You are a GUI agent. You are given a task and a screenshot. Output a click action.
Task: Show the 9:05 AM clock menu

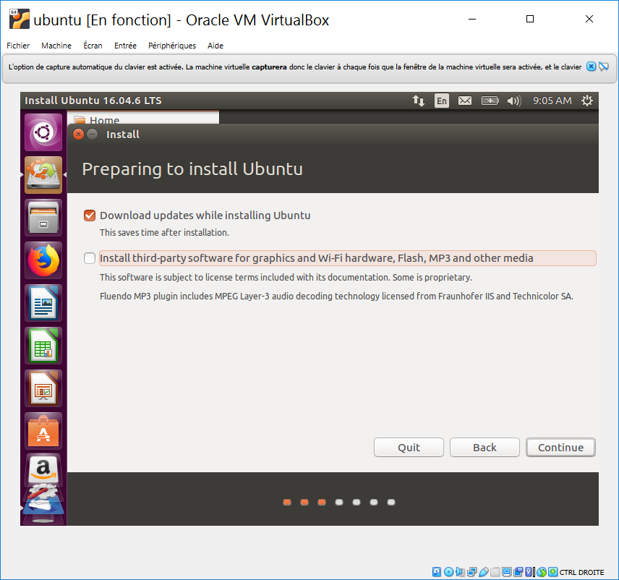coord(552,101)
